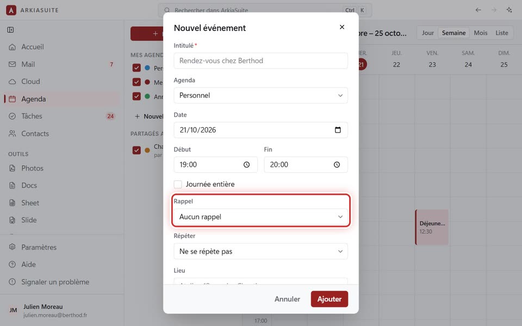Open Mail in the sidebar
Viewport: 522px width, 326px height.
click(x=61, y=64)
